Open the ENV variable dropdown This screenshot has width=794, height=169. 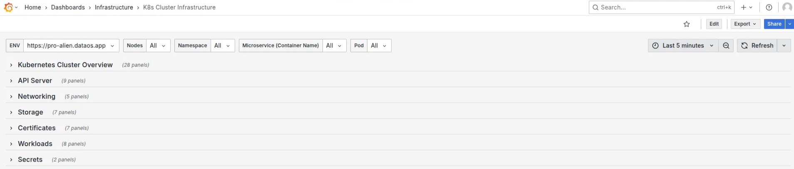[71, 46]
